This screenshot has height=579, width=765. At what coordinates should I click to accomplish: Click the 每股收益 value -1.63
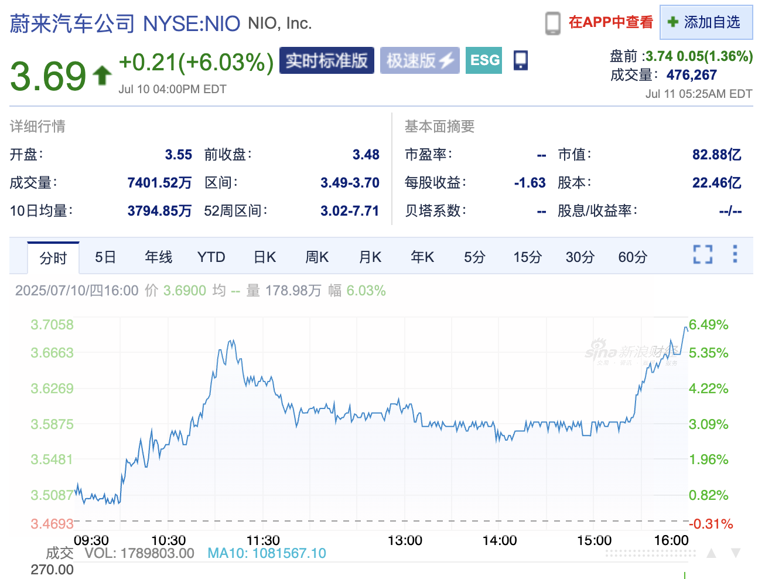point(530,183)
